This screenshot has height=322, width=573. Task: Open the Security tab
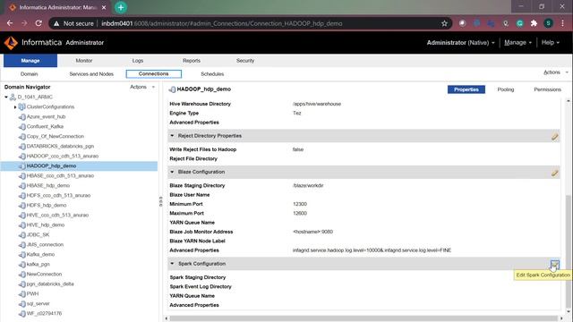pos(244,61)
